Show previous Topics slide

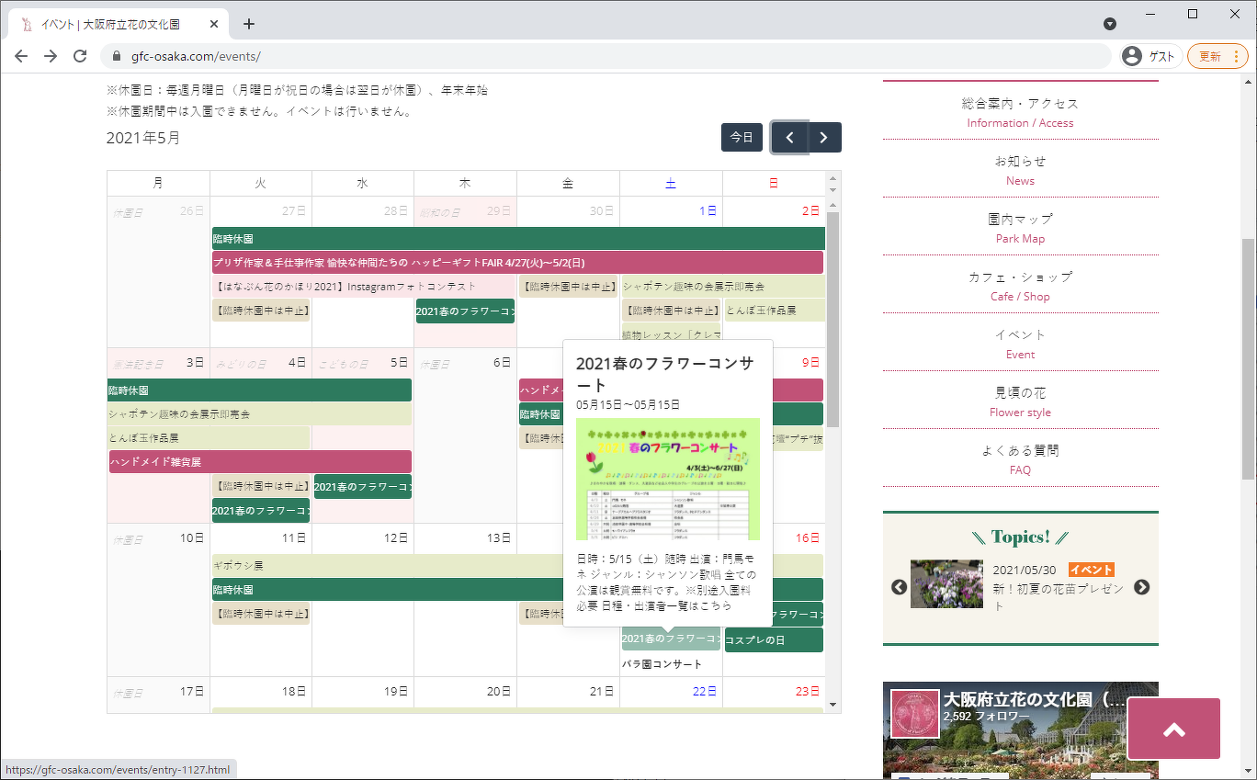click(899, 587)
